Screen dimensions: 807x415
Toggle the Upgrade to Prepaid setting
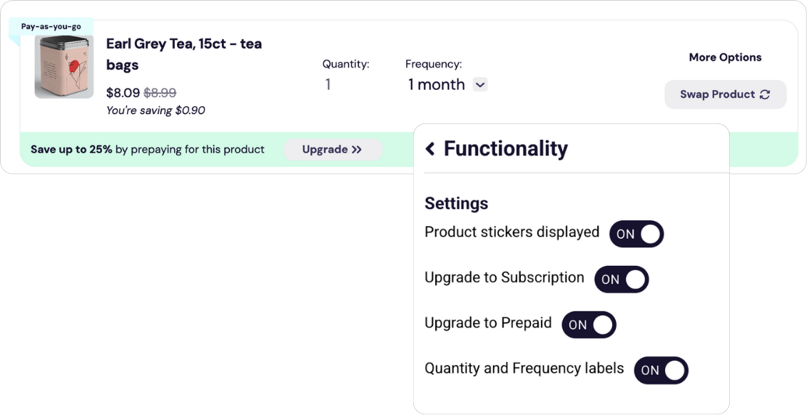click(589, 324)
